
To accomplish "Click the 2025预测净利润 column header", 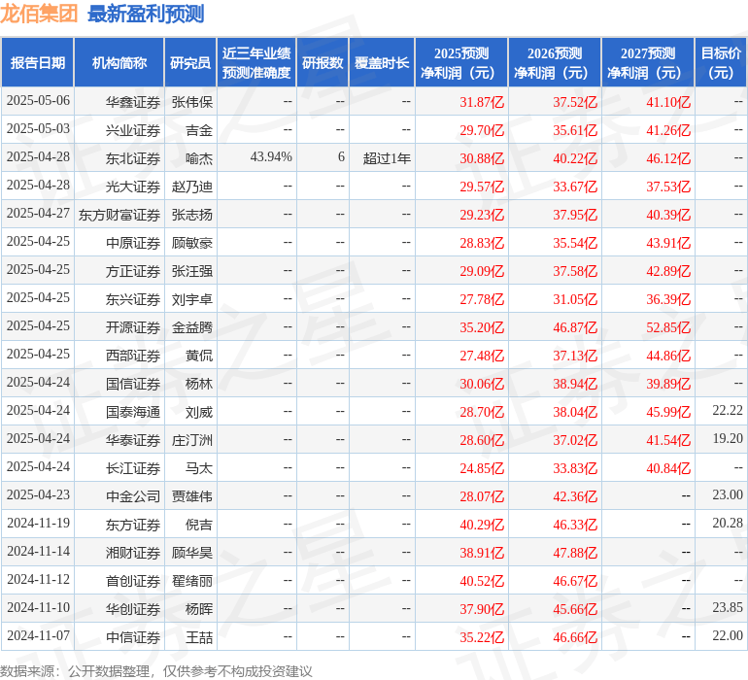I will pos(461,62).
